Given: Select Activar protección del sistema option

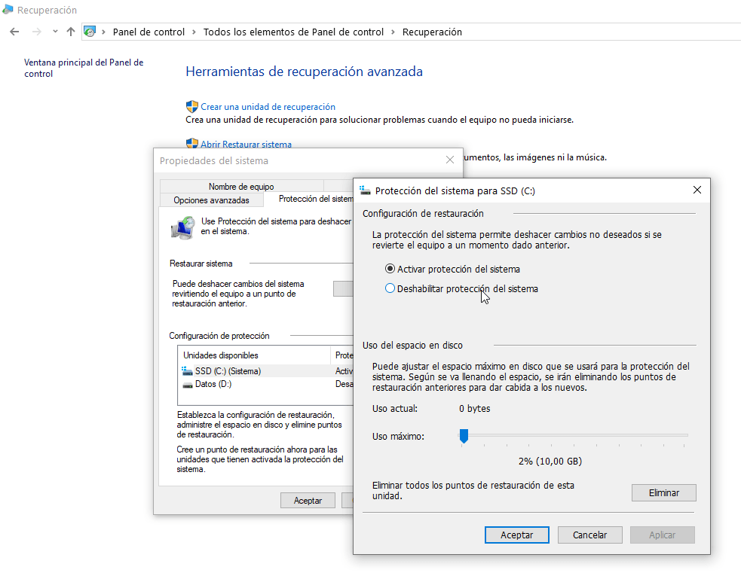Looking at the screenshot, I should [390, 269].
